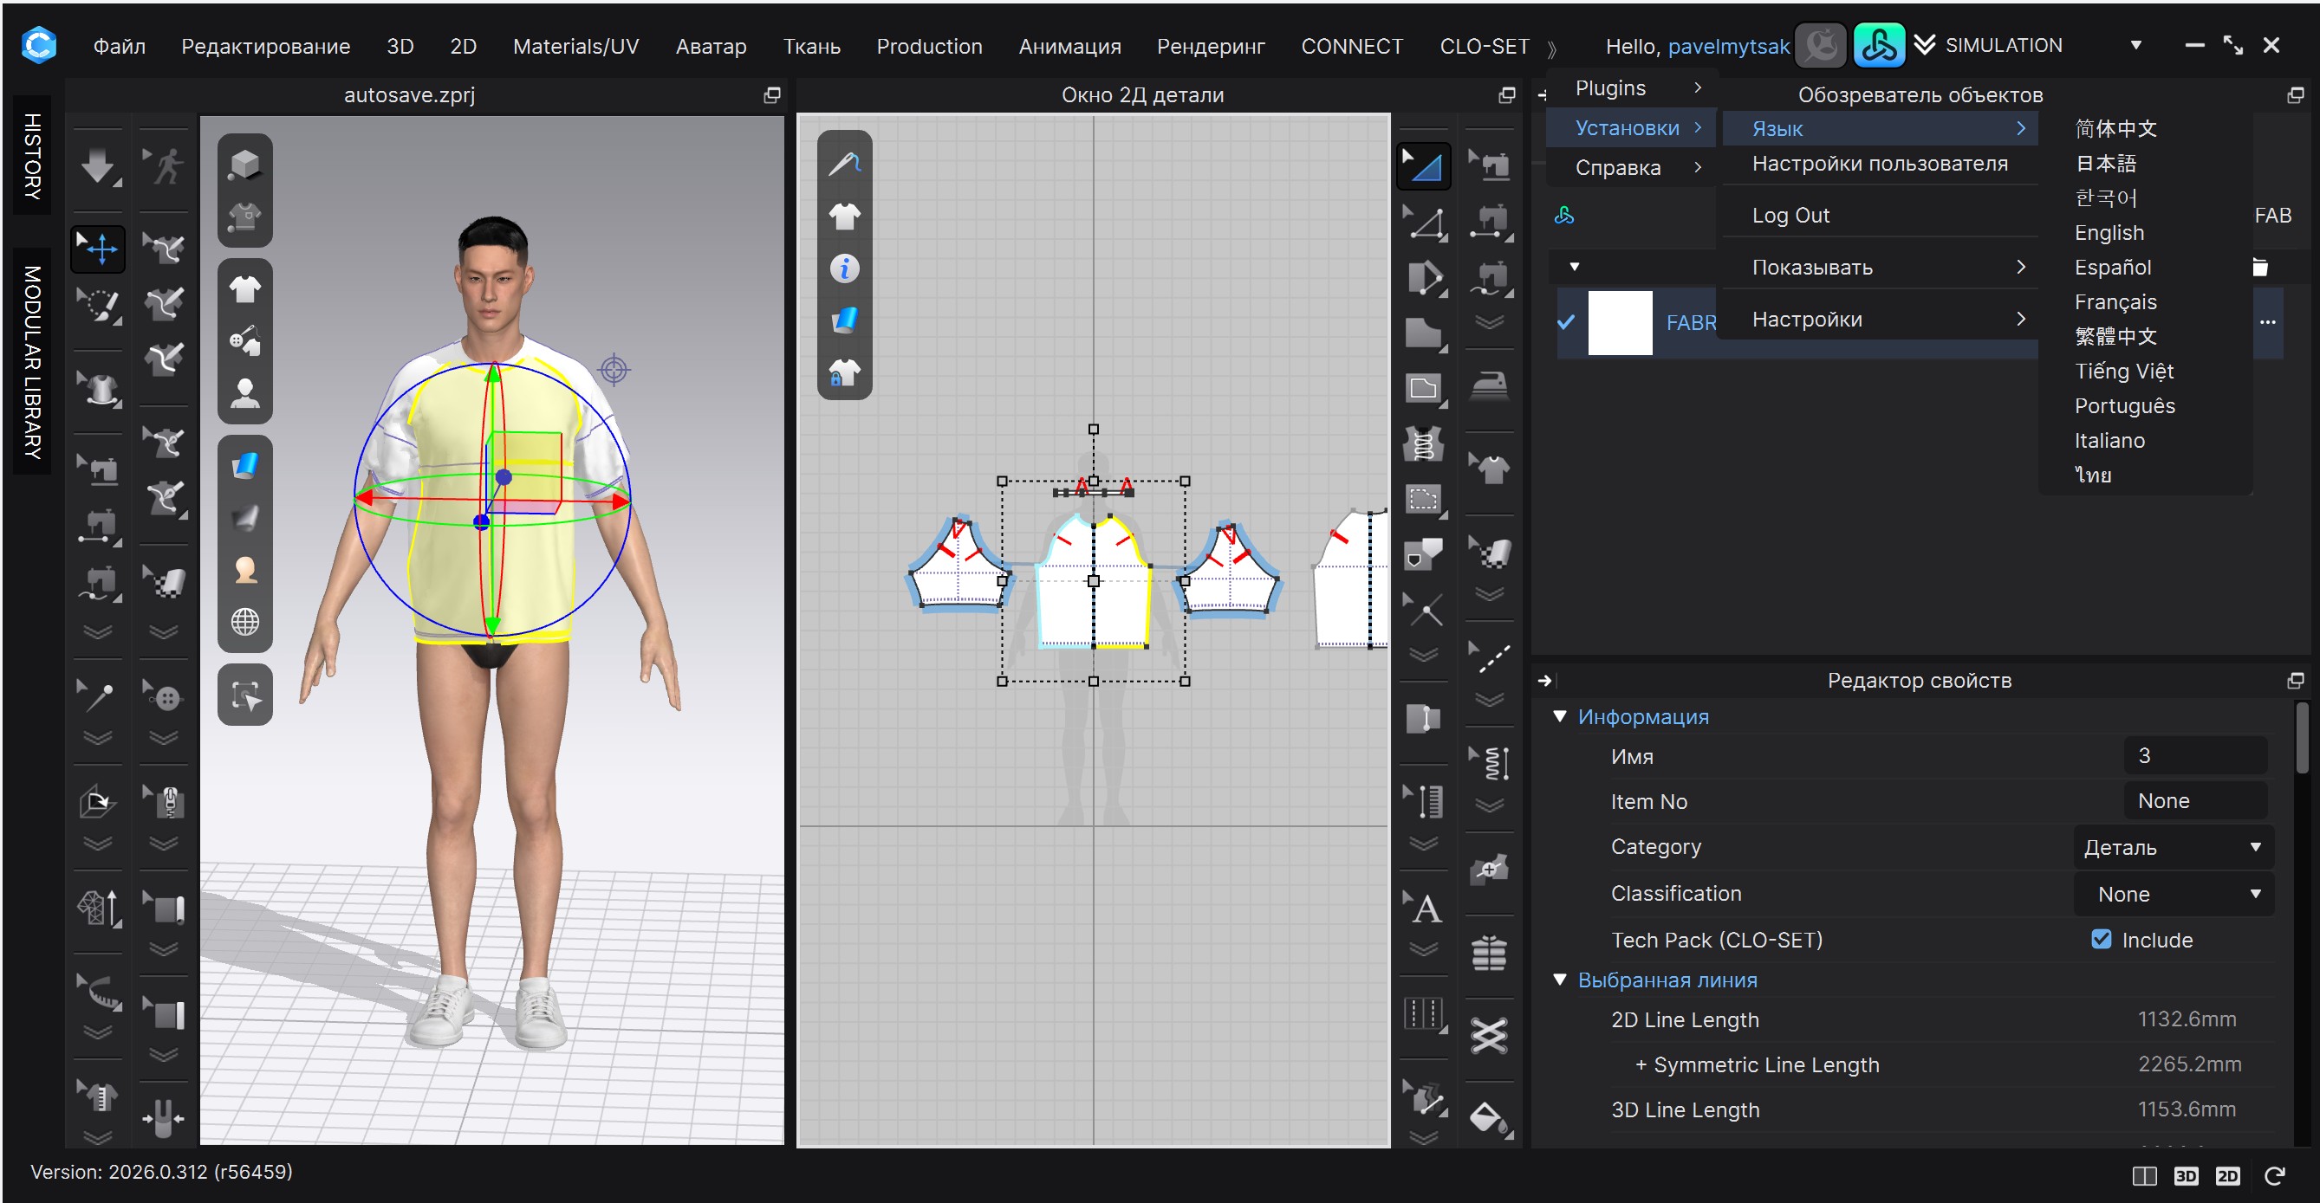Toggle the FABRIC item checkmark
This screenshot has width=2320, height=1203.
(x=1565, y=321)
